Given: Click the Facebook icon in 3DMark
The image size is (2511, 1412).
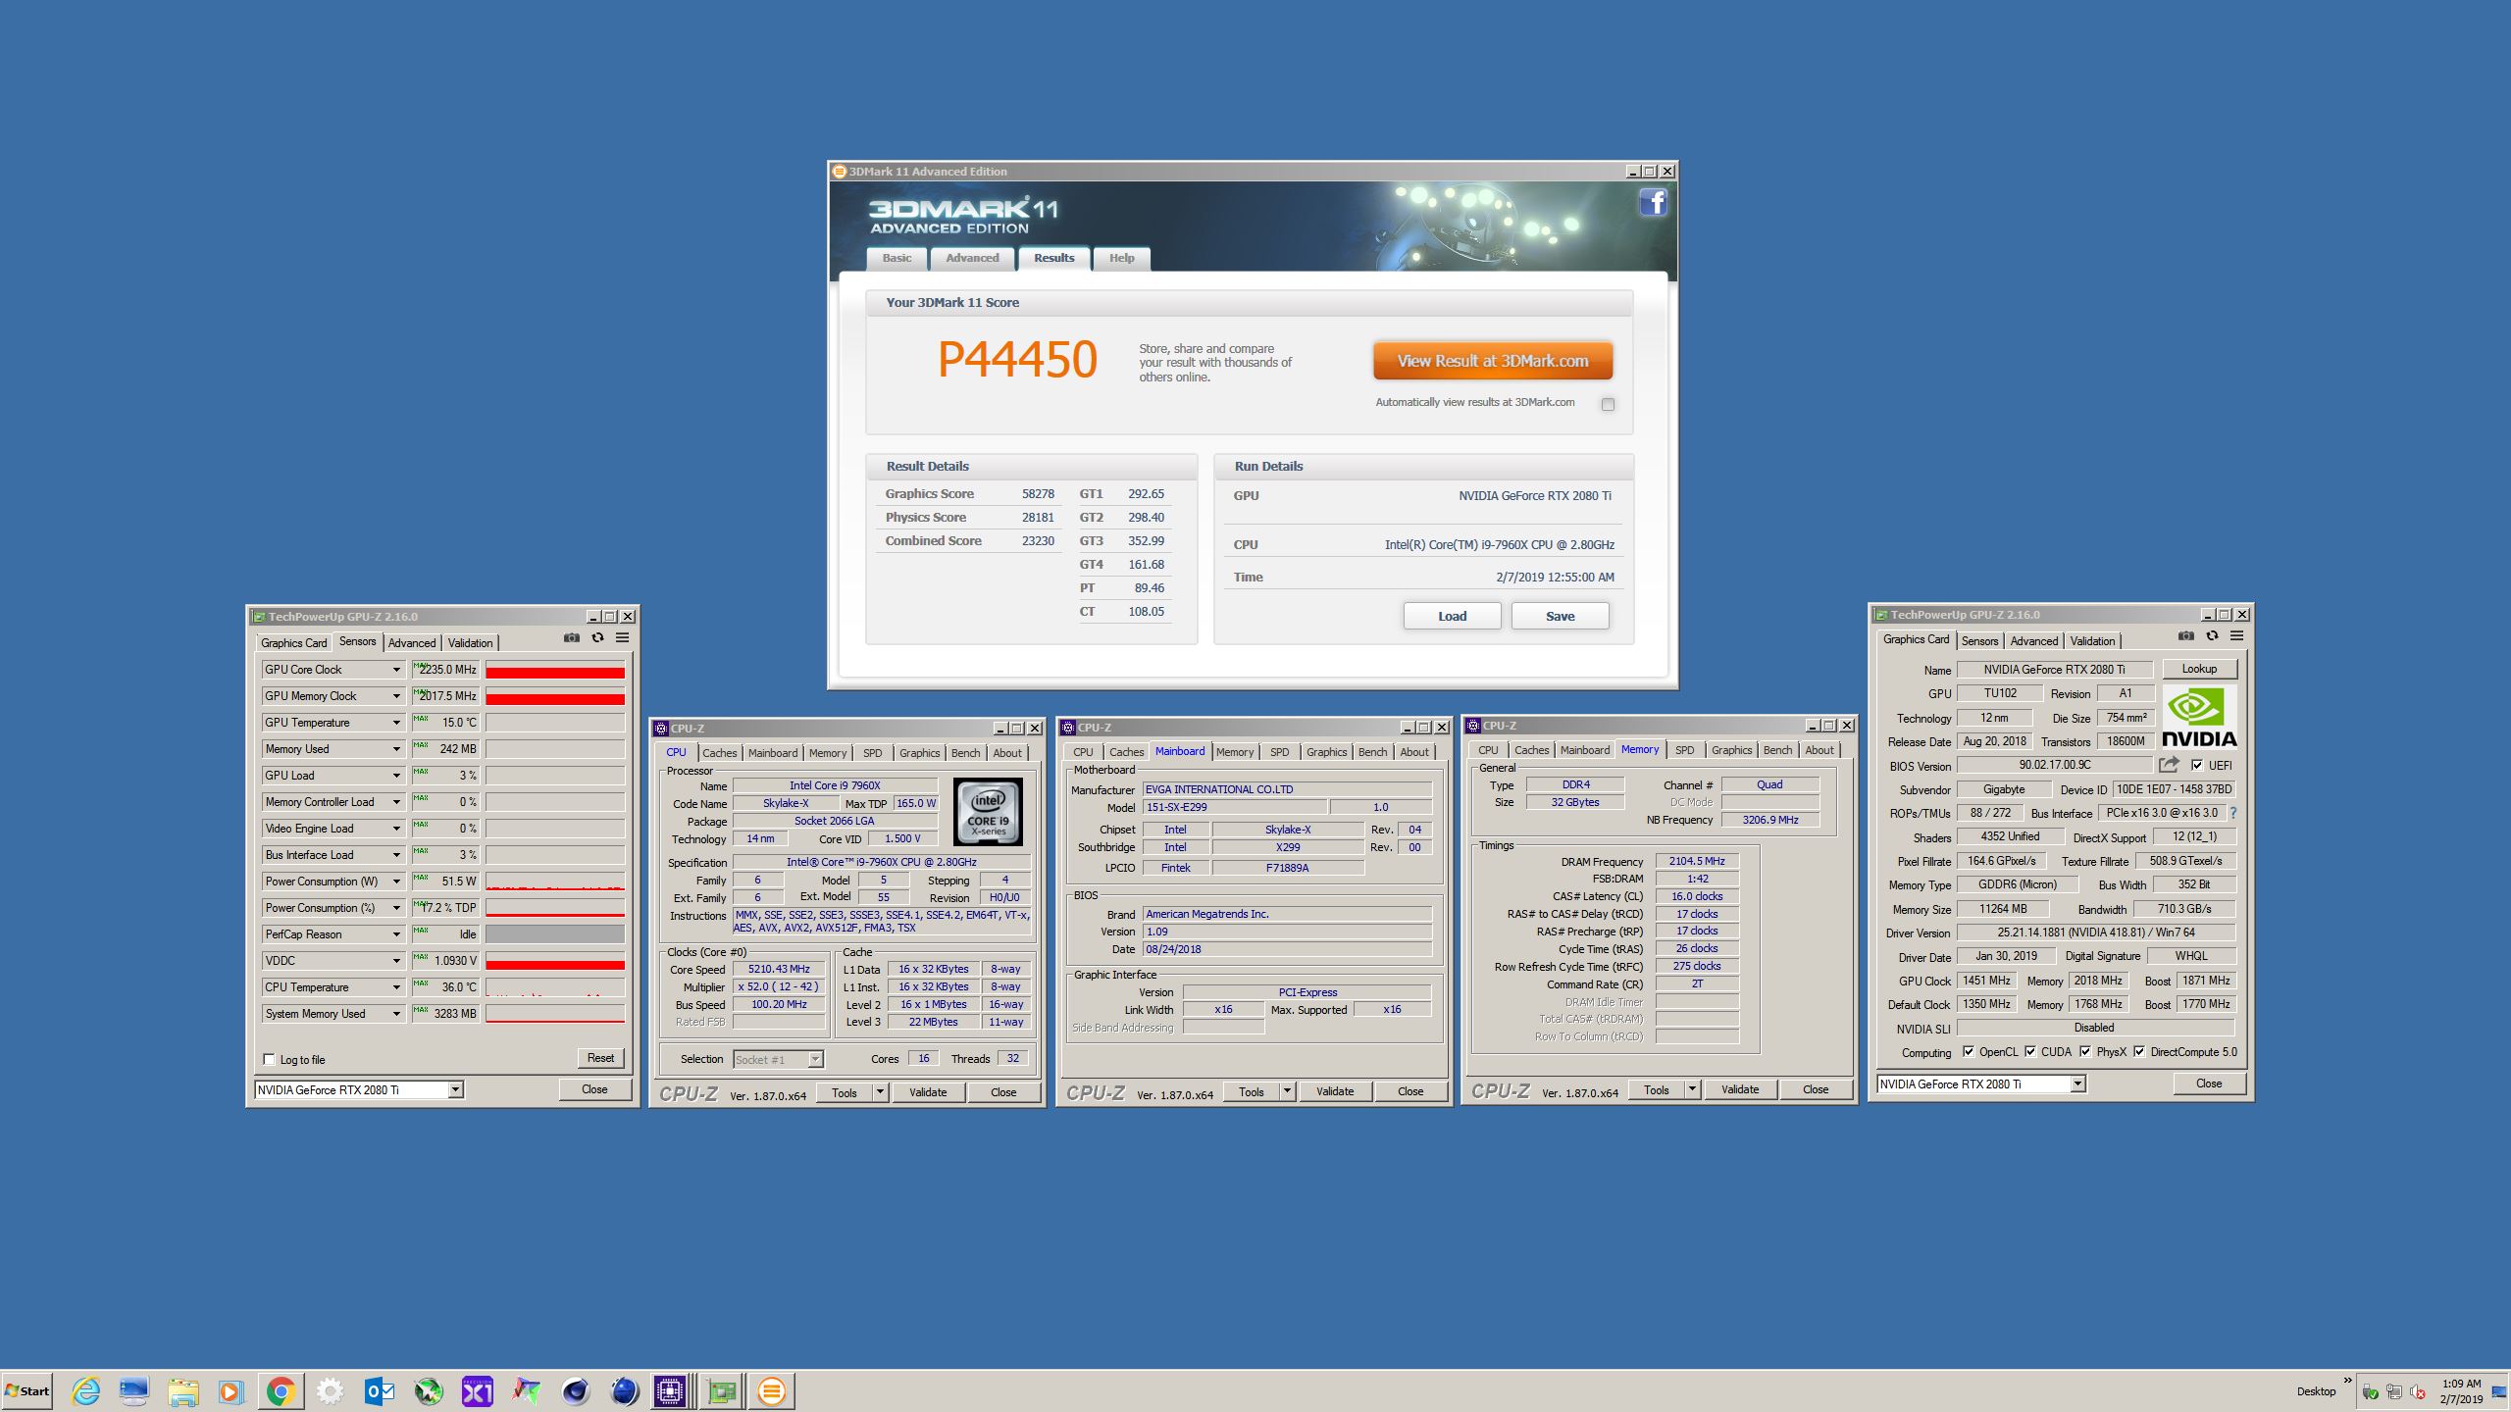Looking at the screenshot, I should tap(1653, 203).
